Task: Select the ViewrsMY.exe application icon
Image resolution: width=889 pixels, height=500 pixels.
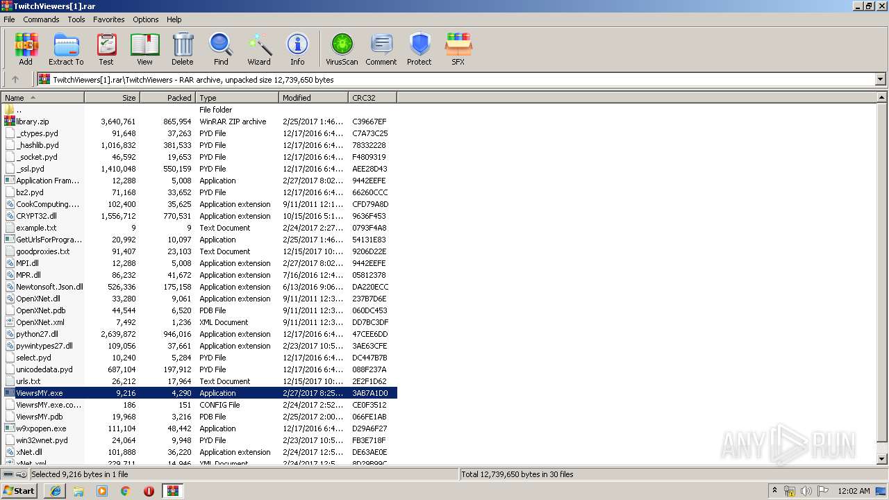Action: tap(10, 393)
